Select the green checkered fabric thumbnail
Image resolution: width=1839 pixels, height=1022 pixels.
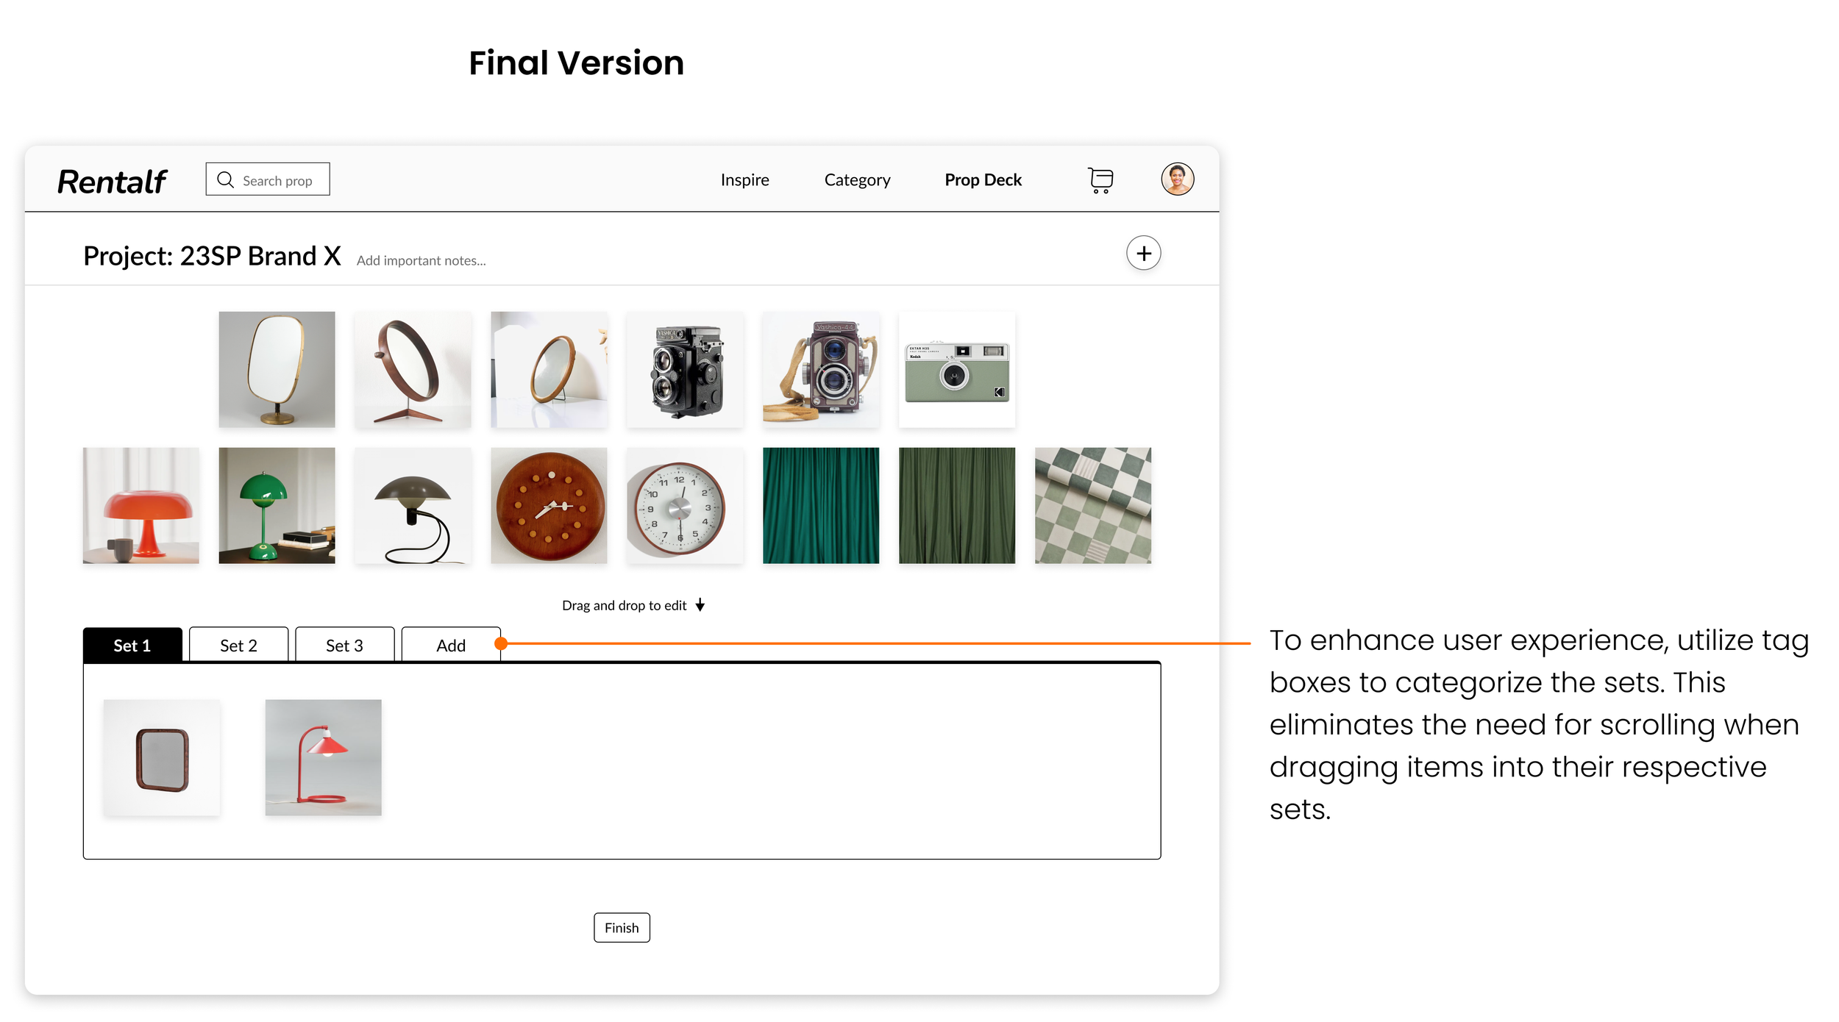(1092, 506)
